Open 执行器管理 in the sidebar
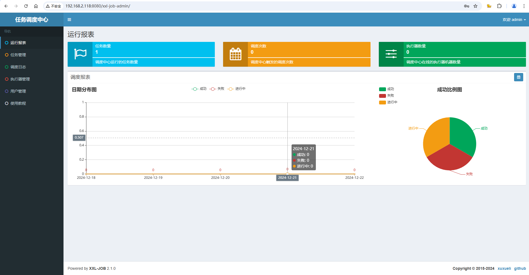The image size is (529, 275). 32,79
